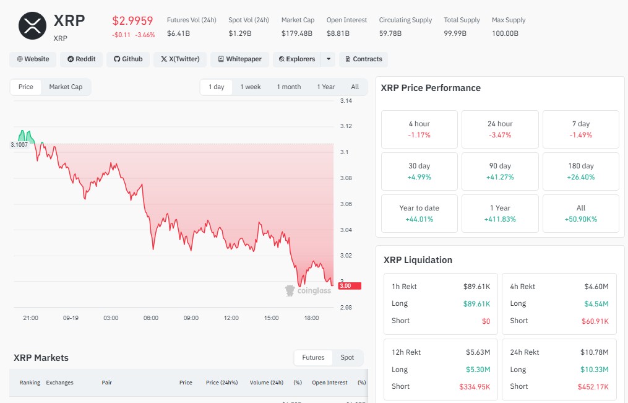Click the 24 hour performance card
Image resolution: width=628 pixels, height=403 pixels.
(x=500, y=129)
